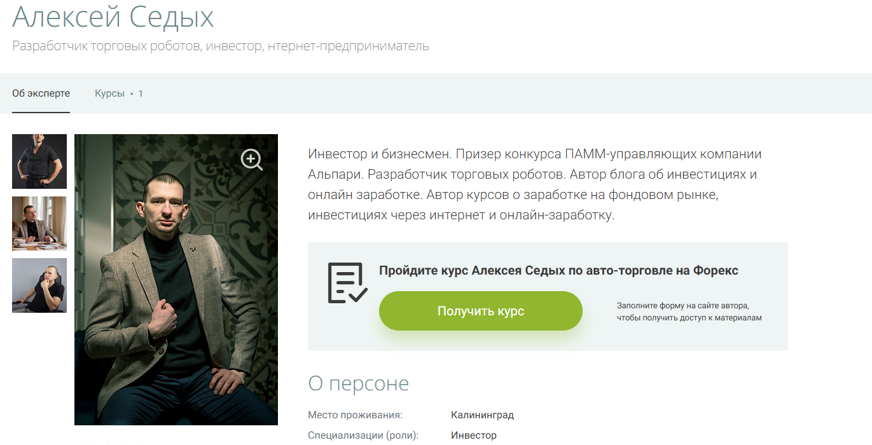Click the Заполните форму на сайте hint text

tap(689, 311)
